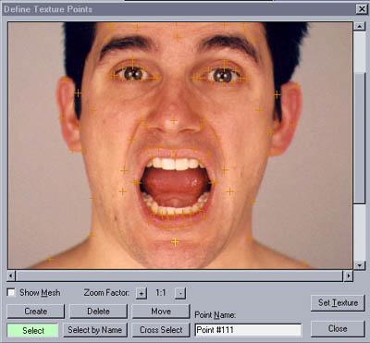This screenshot has height=343, width=370.
Task: Enable the Show Mesh checkbox
Action: 11,292
